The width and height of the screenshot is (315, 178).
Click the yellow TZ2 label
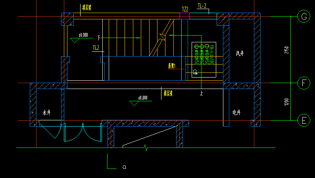[x=185, y=9]
